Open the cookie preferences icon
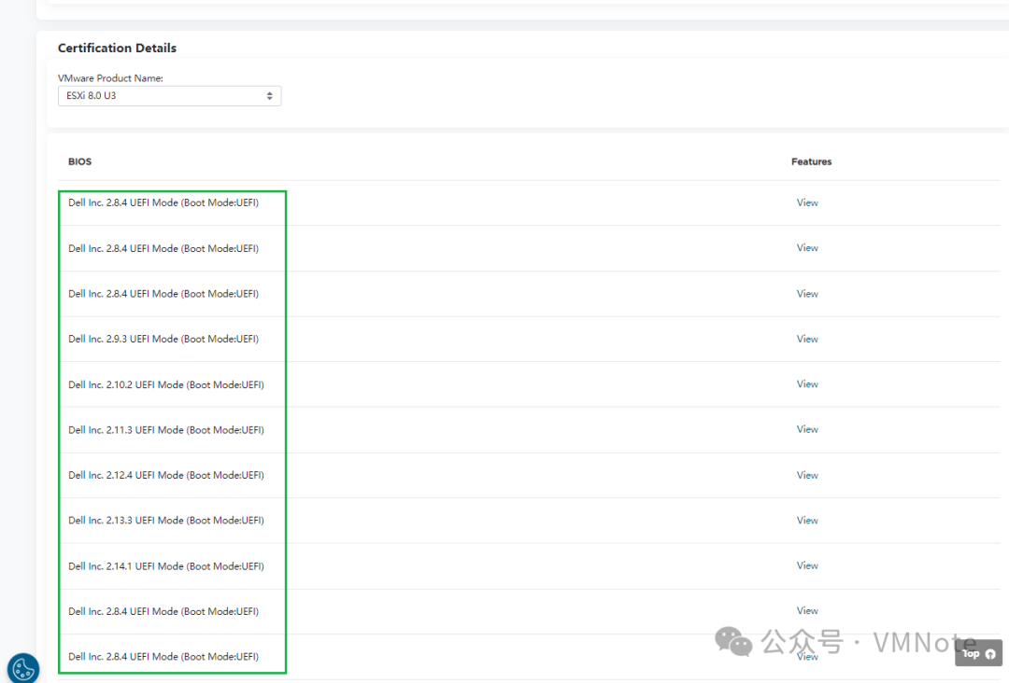Viewport: 1009px width, 683px height. click(x=23, y=668)
